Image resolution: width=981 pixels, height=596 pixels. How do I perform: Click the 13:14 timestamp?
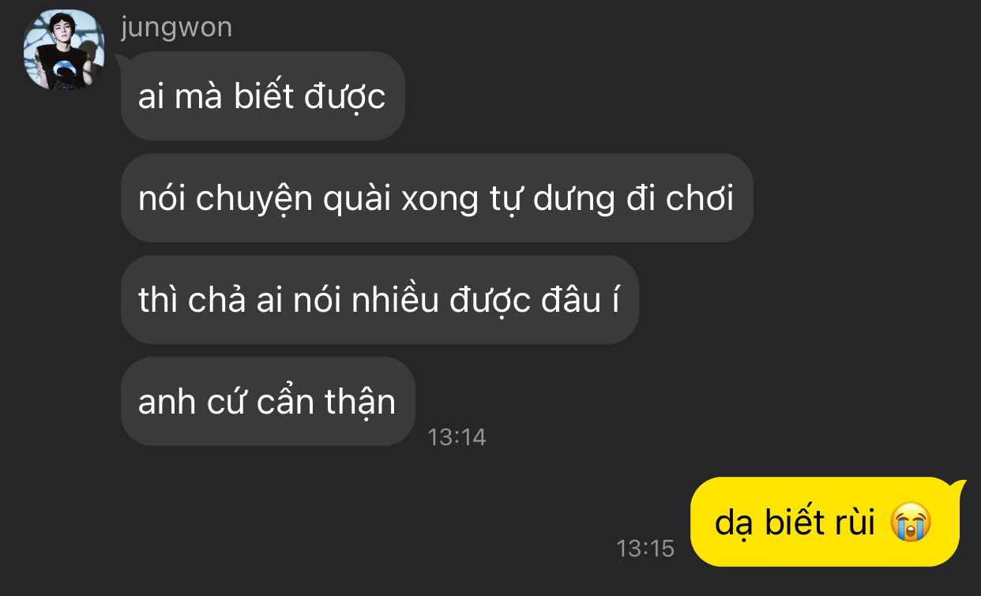click(x=457, y=437)
